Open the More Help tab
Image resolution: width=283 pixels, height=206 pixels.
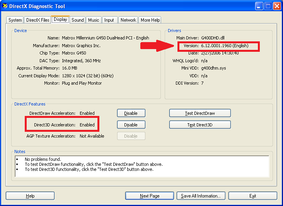click(150, 20)
